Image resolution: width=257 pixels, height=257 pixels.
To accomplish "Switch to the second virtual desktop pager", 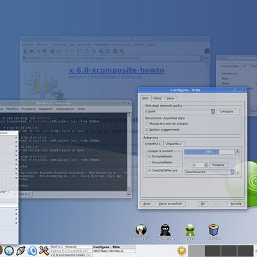I will tap(213, 251).
